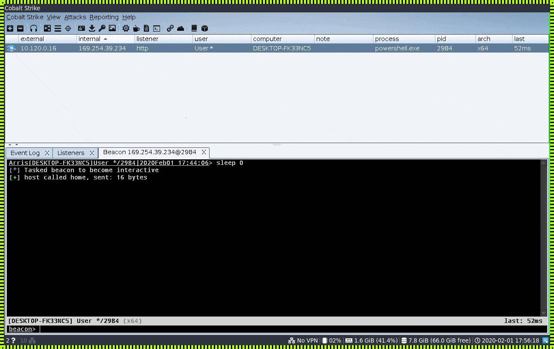Sort sessions by internal column header
The height and width of the screenshot is (349, 554).
[106, 39]
